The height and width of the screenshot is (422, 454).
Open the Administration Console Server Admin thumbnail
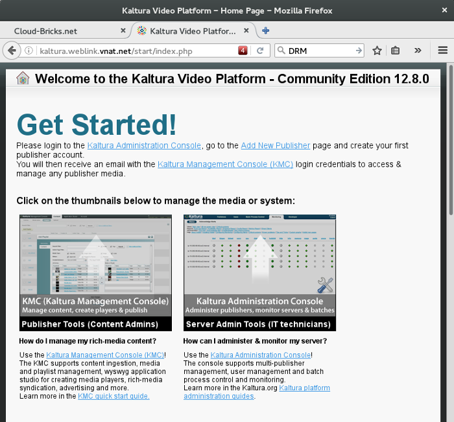coord(259,273)
